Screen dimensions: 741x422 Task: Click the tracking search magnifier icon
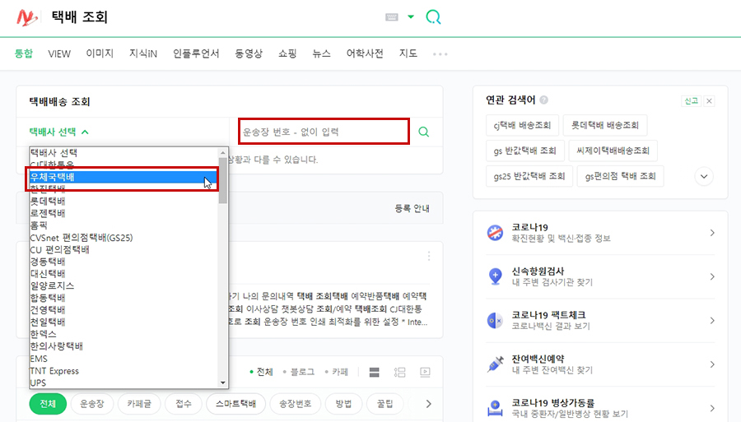click(x=424, y=132)
